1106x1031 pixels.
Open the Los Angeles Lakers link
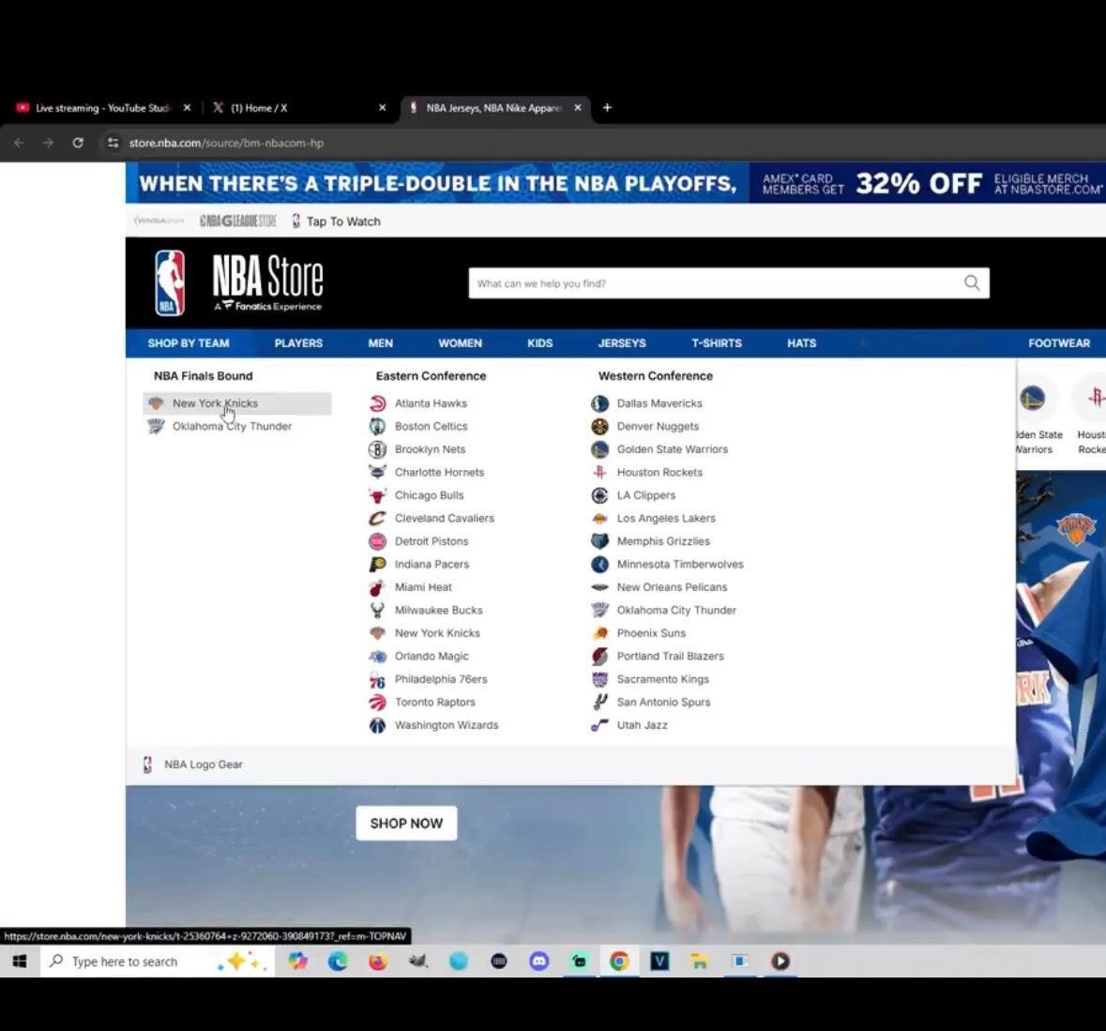pos(666,519)
